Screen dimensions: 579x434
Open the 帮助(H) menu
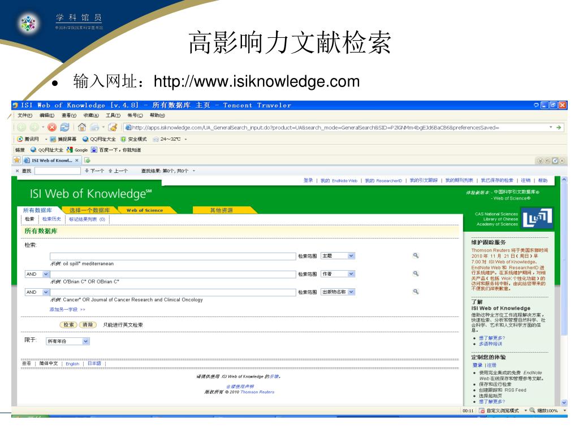(x=157, y=115)
